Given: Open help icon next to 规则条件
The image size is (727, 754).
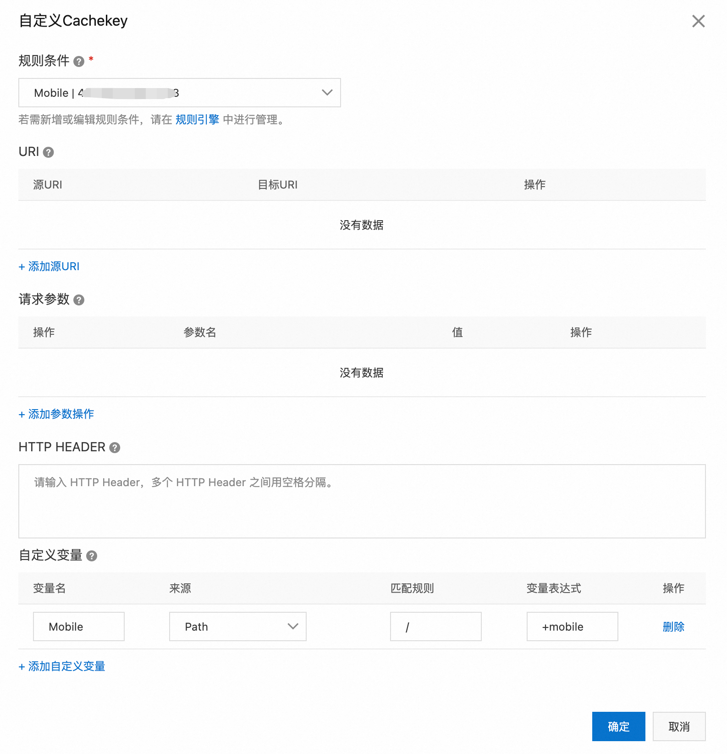Looking at the screenshot, I should pos(79,61).
